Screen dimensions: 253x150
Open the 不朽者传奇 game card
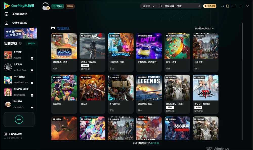[121, 94]
